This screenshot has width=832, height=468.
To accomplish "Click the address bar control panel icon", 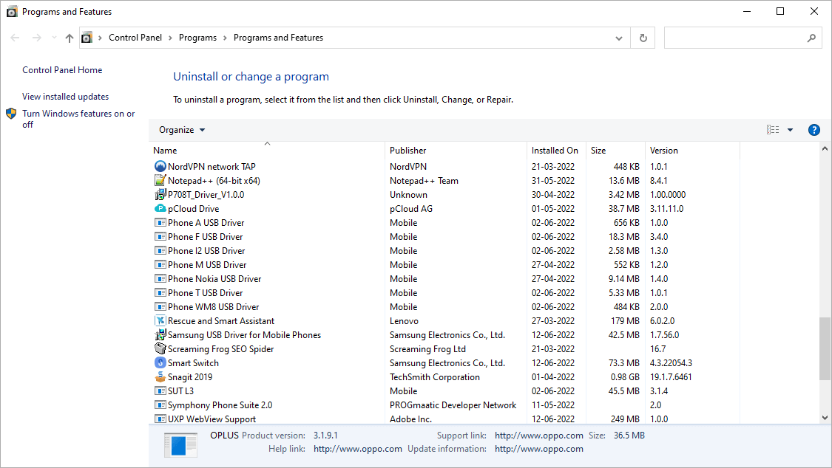I will tap(87, 38).
